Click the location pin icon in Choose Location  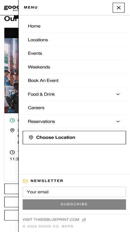[x=31, y=137]
